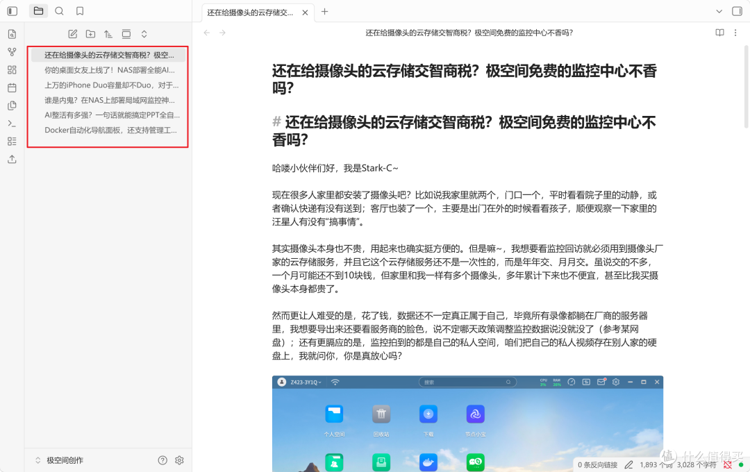The width and height of the screenshot is (750, 472).
Task: Click the editor vertical scrollbar
Action: pos(746,86)
